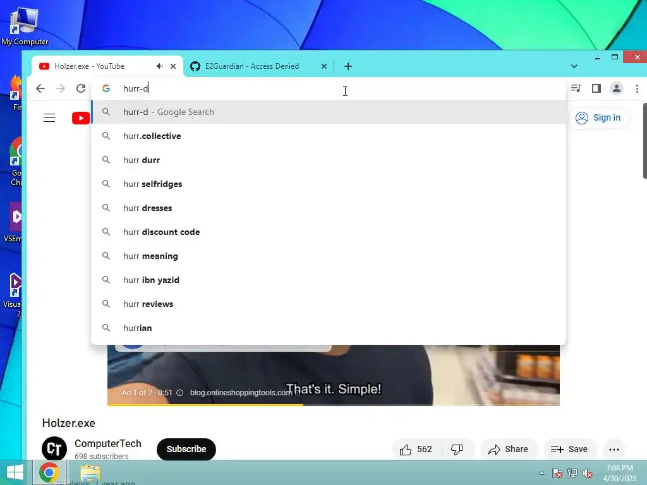Image resolution: width=647 pixels, height=485 pixels.
Task: Open the media control icon in toolbar
Action: (x=576, y=88)
